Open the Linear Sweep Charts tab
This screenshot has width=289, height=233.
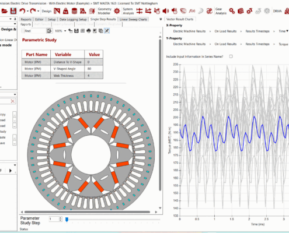[133, 19]
